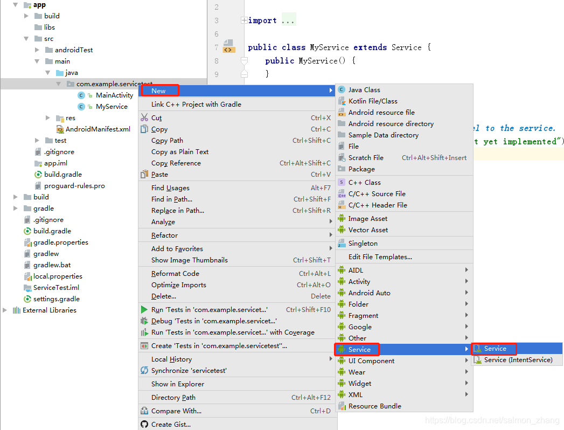Select Package in New submenu
The image size is (564, 430).
(x=404, y=169)
